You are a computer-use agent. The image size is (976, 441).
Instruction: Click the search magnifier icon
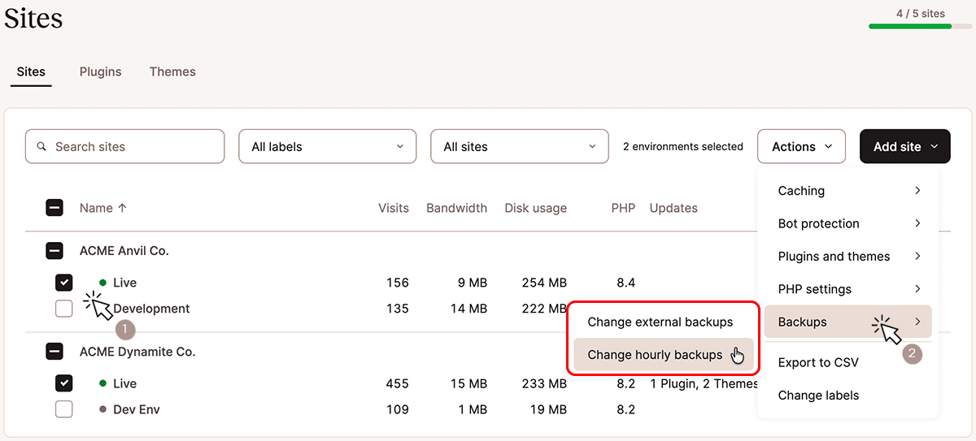pos(41,147)
